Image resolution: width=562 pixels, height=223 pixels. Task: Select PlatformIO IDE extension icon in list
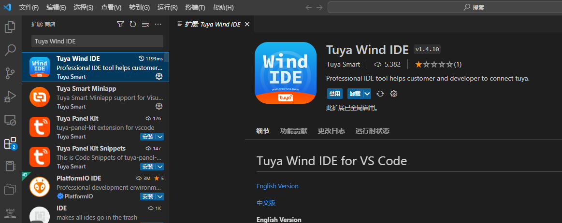(x=40, y=186)
